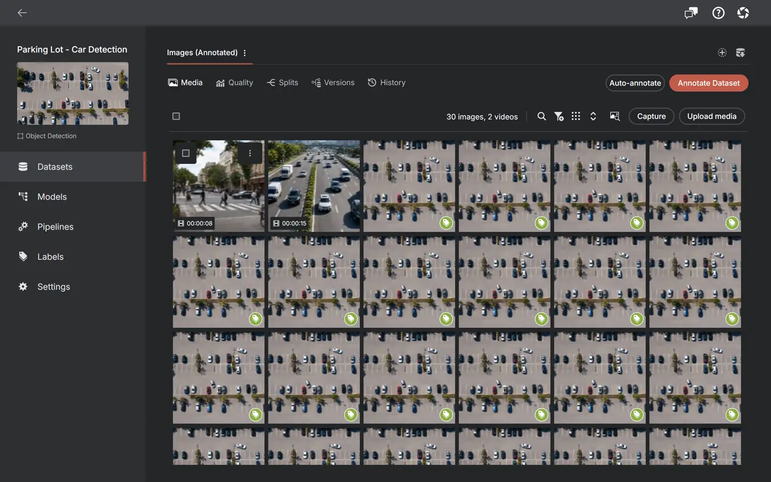
Task: Click the Parking Lot - Car Detection title
Action: click(x=72, y=49)
